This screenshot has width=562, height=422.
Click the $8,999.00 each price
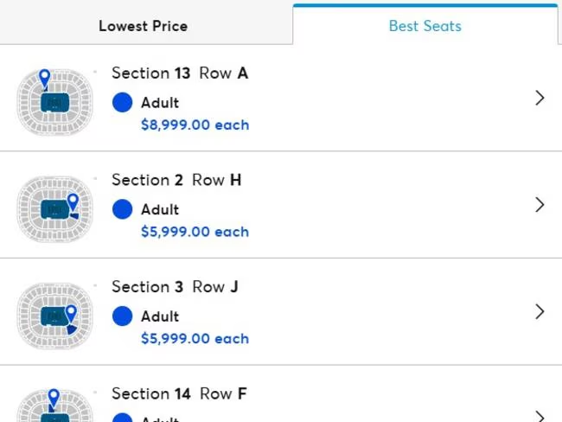(x=195, y=125)
